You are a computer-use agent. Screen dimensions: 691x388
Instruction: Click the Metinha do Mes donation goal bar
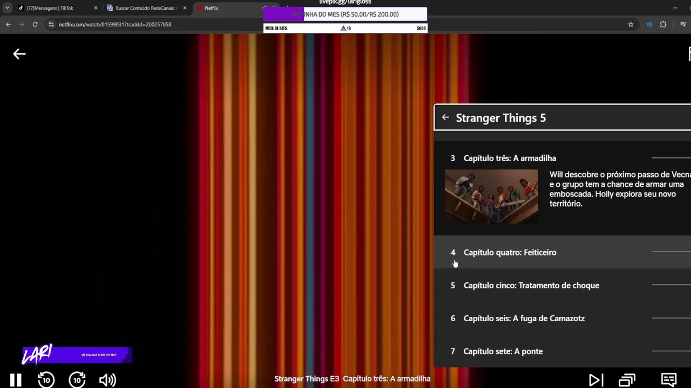(x=345, y=15)
